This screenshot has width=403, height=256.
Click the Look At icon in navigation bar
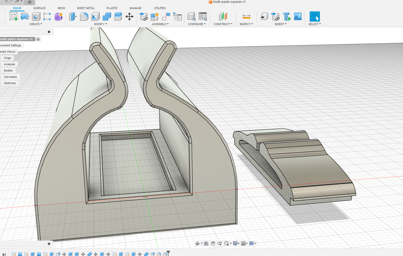click(206, 243)
